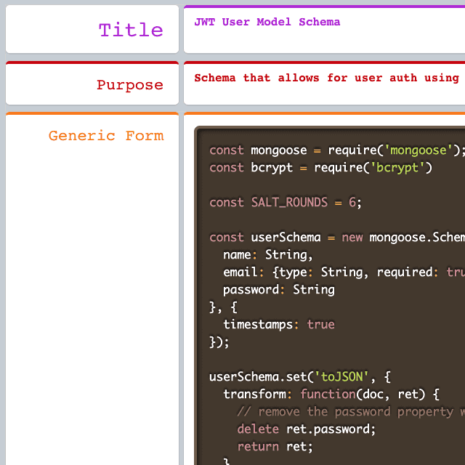
Task: Click the 'transform: function(doc, ret)' line
Action: [331, 395]
